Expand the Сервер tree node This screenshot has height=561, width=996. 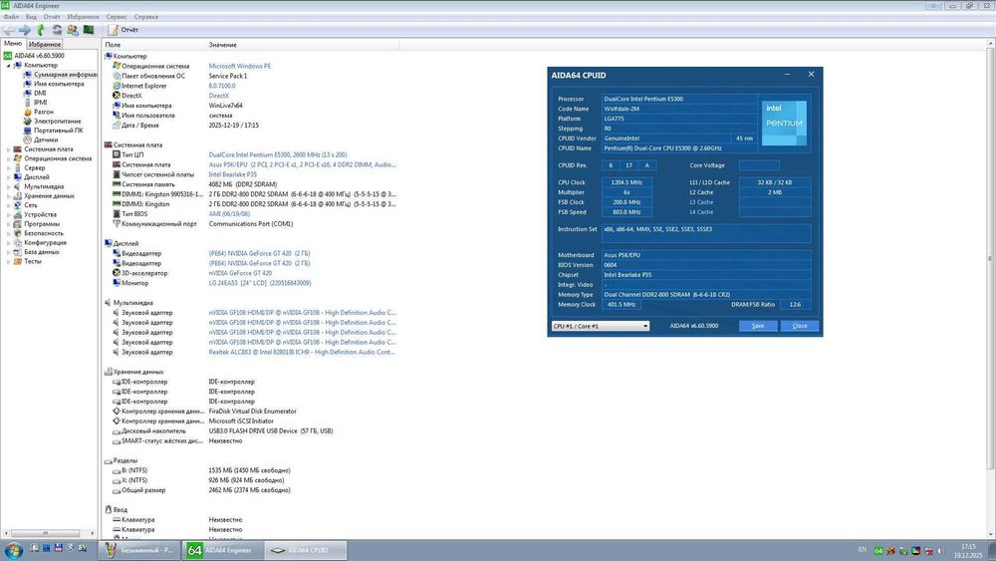pos(8,167)
